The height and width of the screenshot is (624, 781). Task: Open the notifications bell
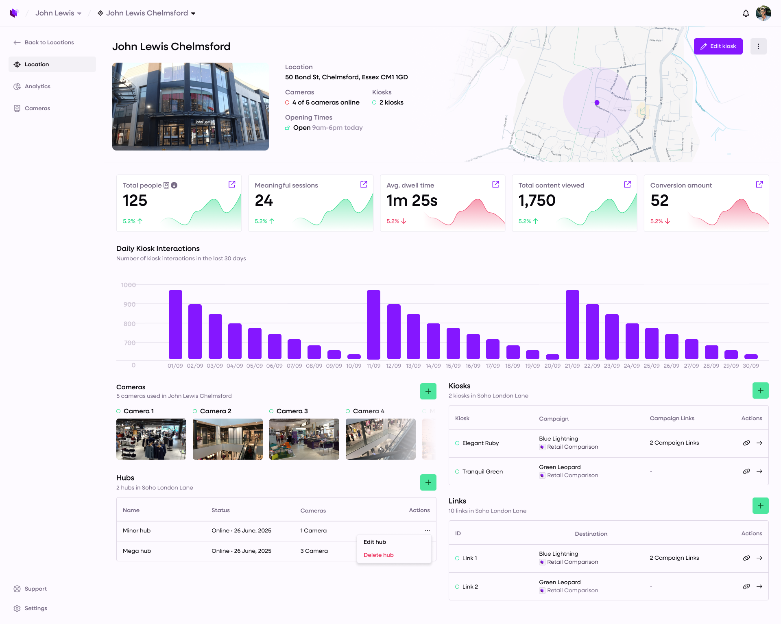(x=746, y=13)
